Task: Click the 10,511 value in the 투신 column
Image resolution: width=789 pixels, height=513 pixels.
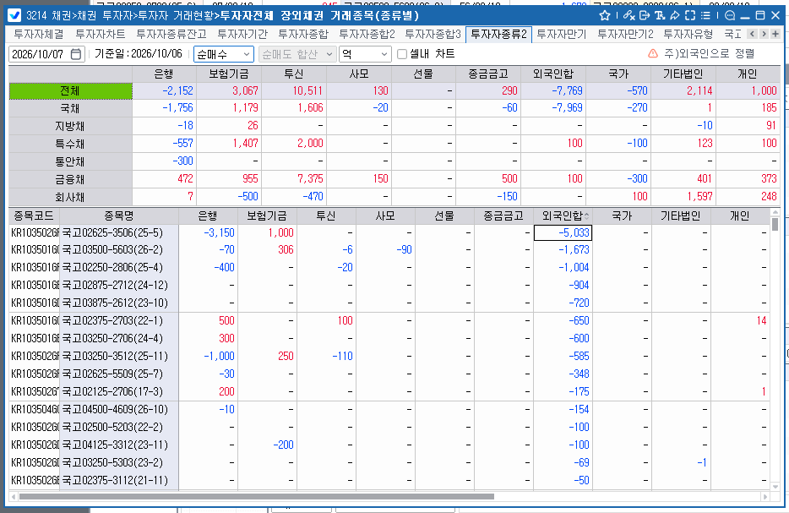Action: [x=307, y=90]
